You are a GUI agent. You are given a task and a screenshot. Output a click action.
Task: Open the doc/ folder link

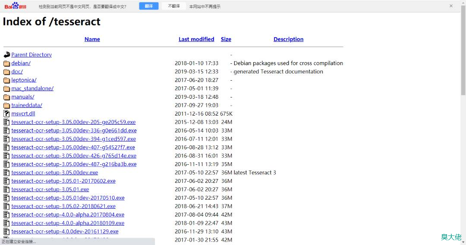pos(17,72)
